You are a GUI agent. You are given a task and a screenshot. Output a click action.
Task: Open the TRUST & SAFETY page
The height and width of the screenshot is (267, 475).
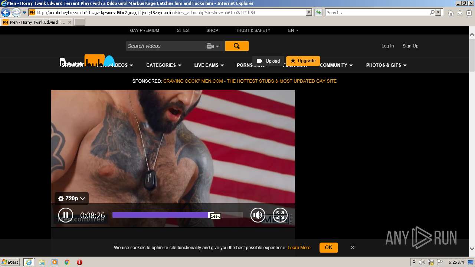point(253,30)
